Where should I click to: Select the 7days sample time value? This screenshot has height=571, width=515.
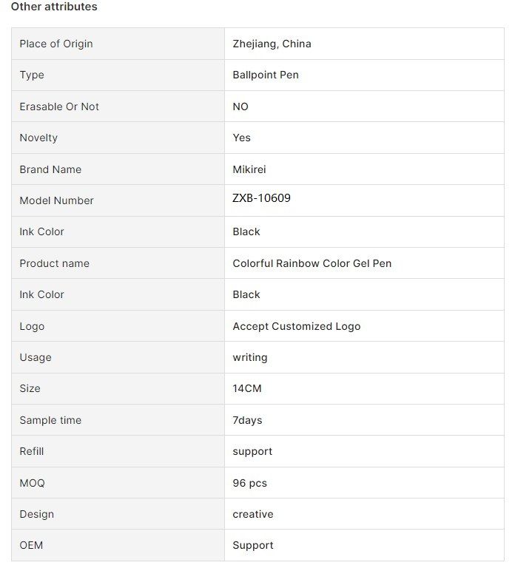pos(247,420)
